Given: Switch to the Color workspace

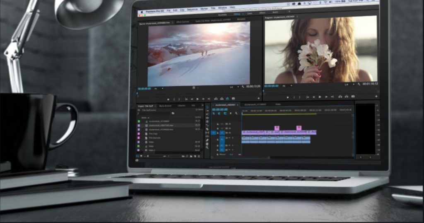Looking at the screenshot, I should pos(249,13).
